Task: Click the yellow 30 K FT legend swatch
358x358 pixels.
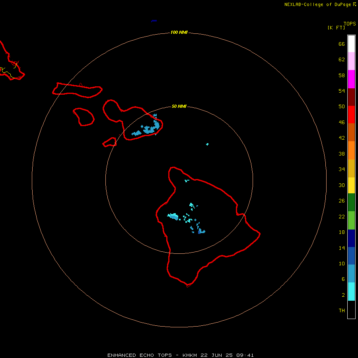Action: [351, 185]
